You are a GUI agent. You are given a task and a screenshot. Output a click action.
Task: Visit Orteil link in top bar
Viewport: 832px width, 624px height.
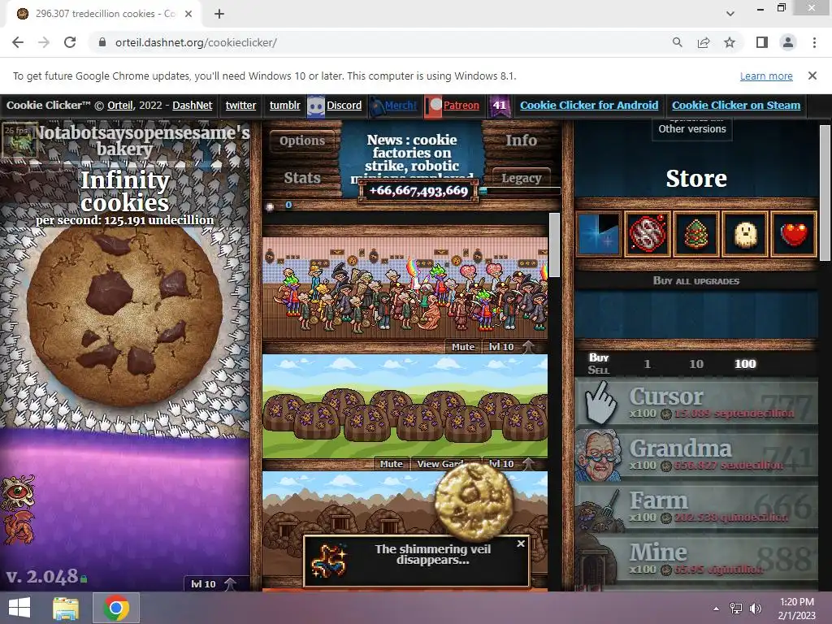pos(120,105)
